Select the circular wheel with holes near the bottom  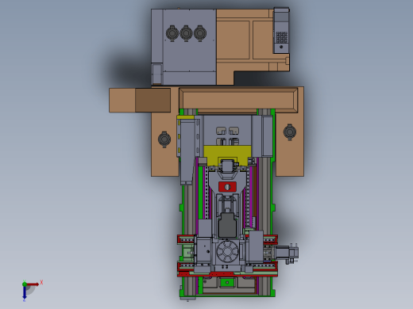tap(227, 251)
